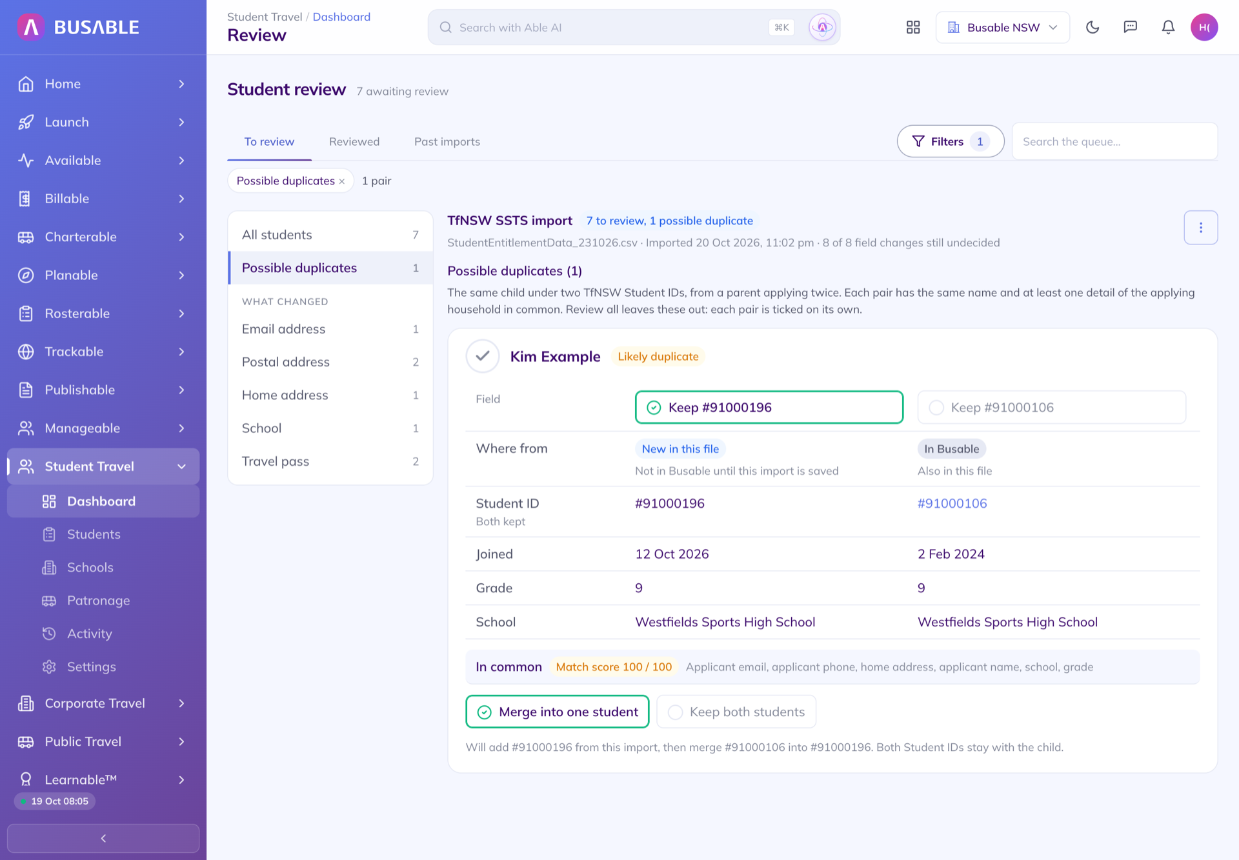This screenshot has height=860, width=1239.
Task: Select the To review tab
Action: click(x=269, y=141)
